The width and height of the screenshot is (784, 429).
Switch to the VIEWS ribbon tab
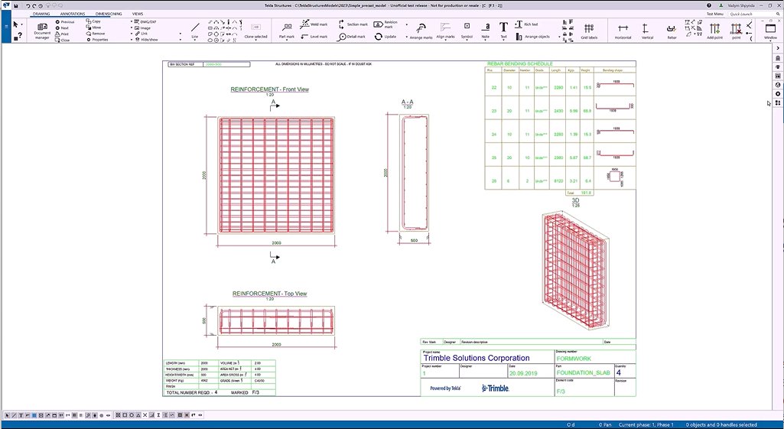[x=138, y=14]
